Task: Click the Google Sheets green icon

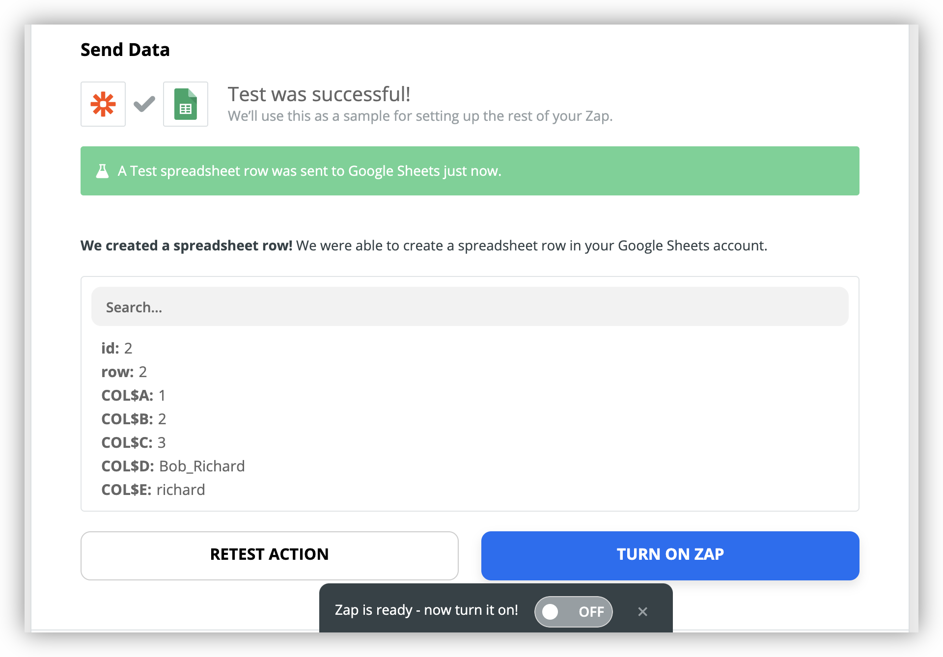Action: pos(186,104)
